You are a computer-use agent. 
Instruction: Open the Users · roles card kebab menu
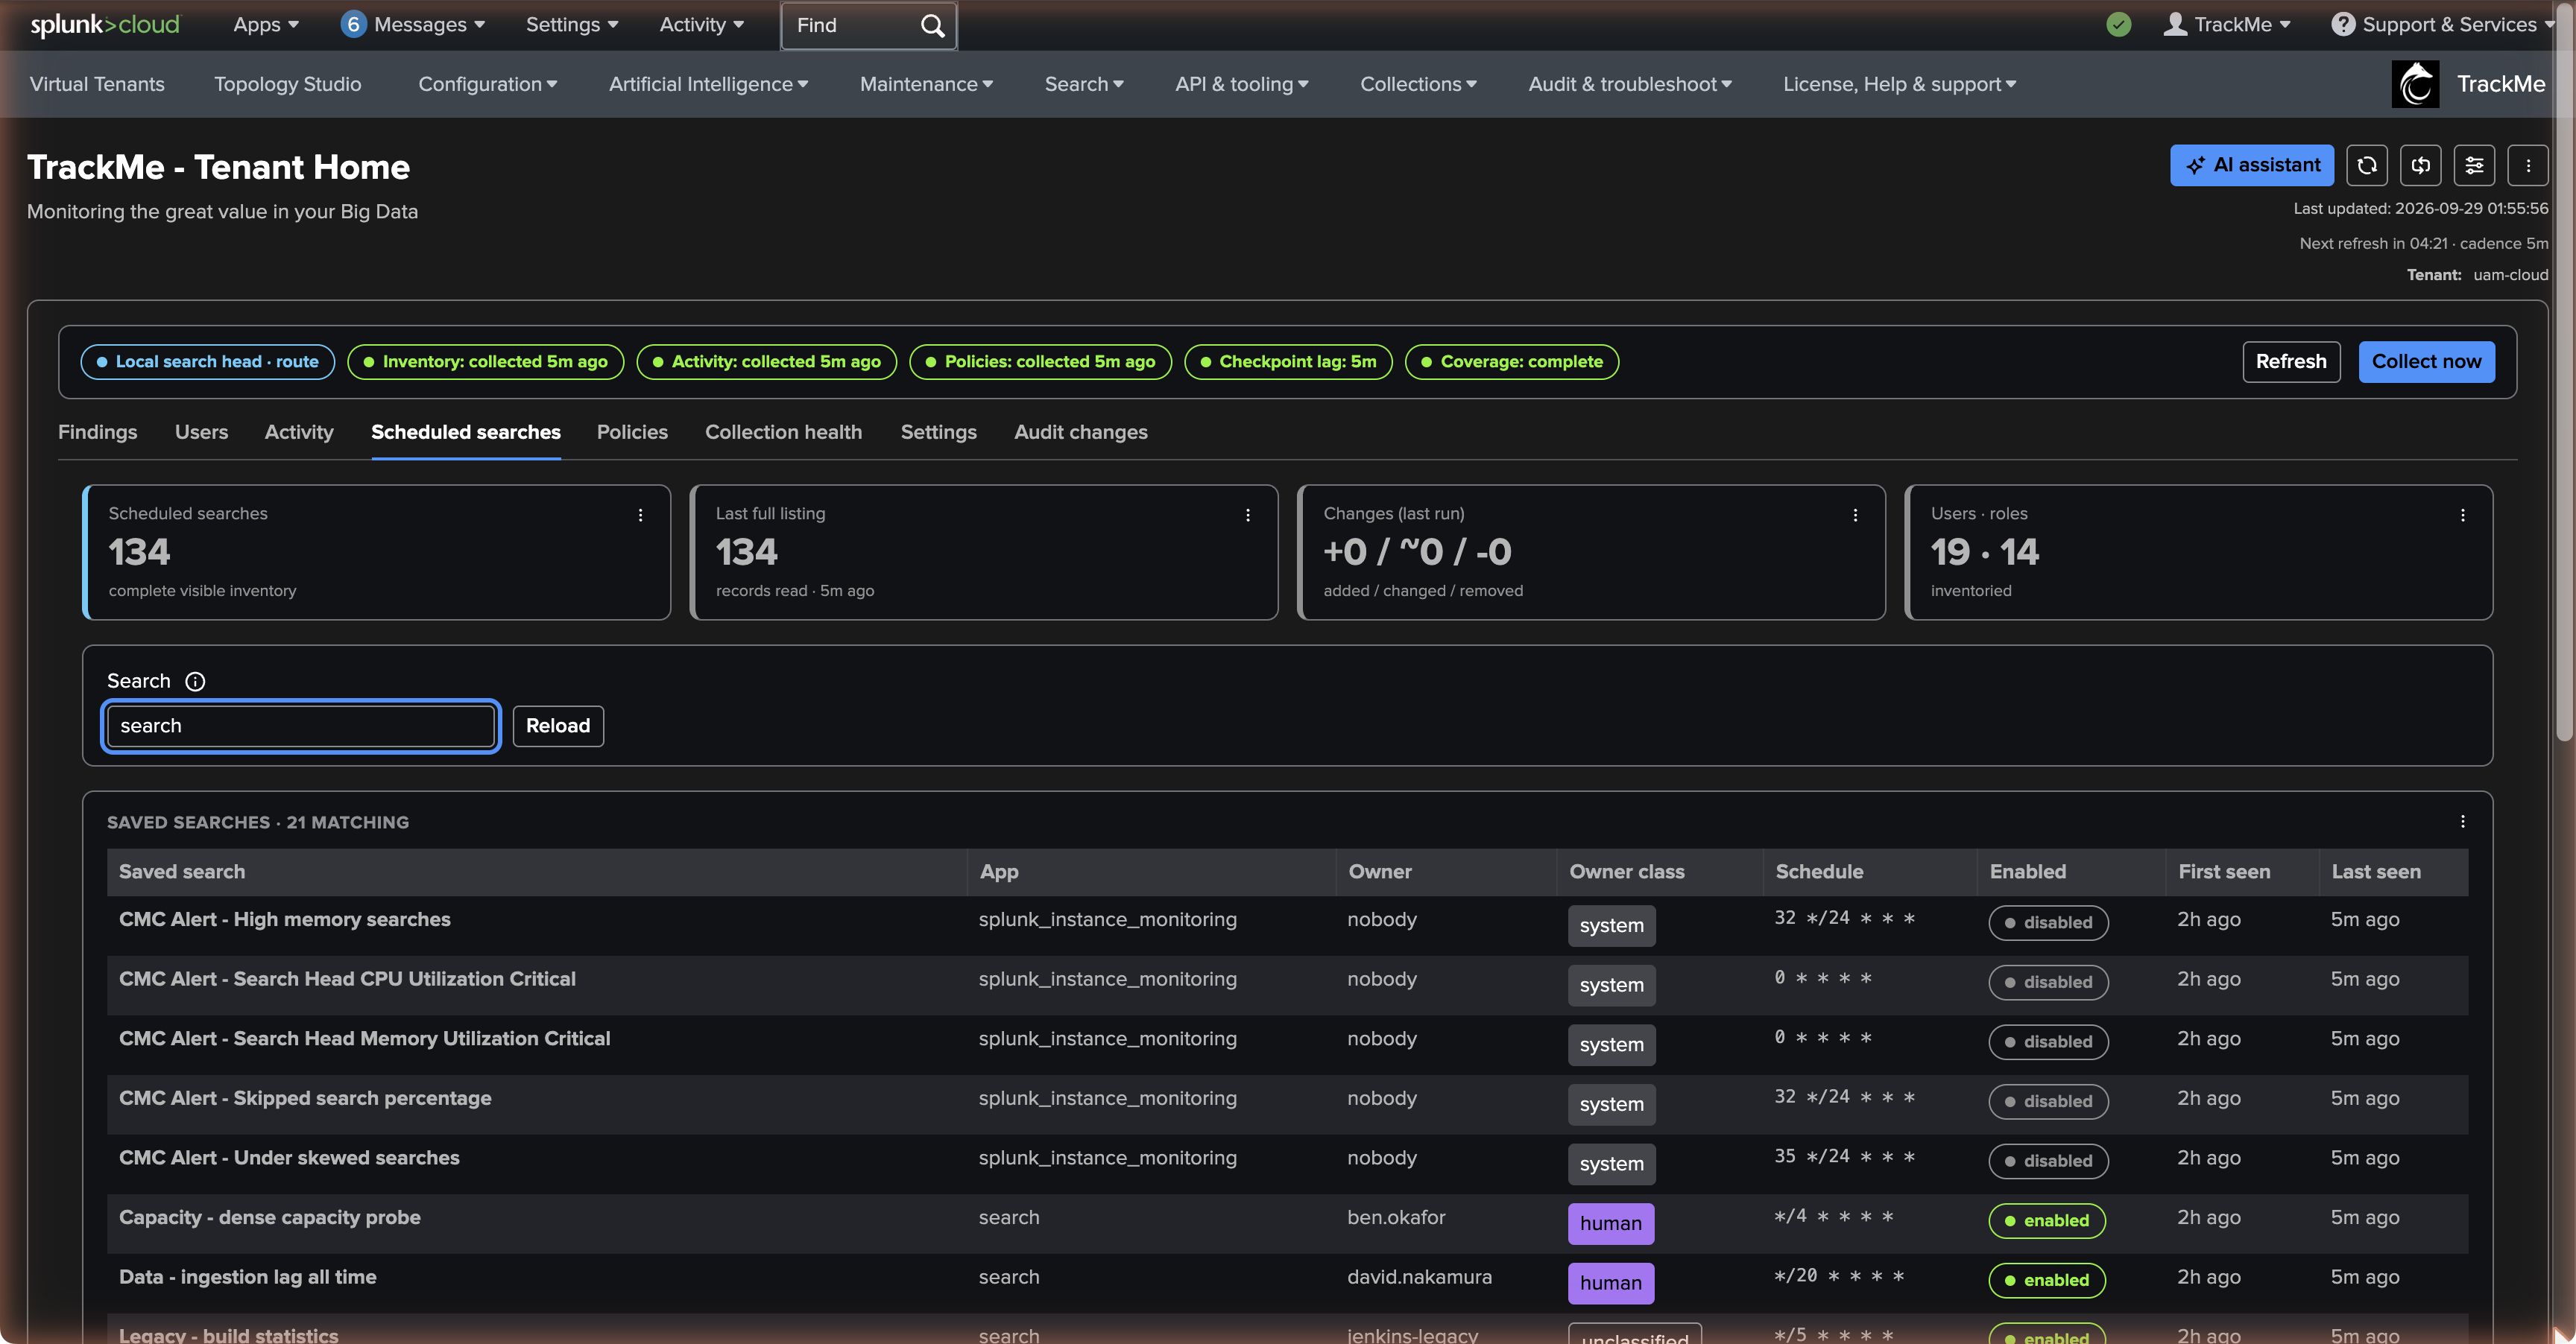2463,515
